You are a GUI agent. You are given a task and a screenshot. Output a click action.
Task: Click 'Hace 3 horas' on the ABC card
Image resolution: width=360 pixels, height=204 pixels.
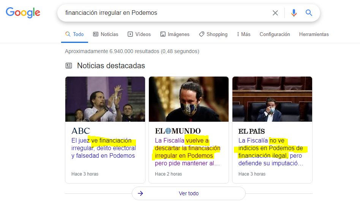coord(85,174)
